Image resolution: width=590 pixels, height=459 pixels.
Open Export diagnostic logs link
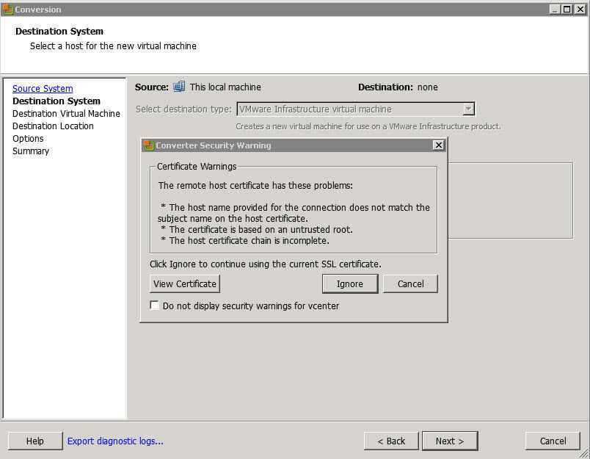[x=115, y=441]
